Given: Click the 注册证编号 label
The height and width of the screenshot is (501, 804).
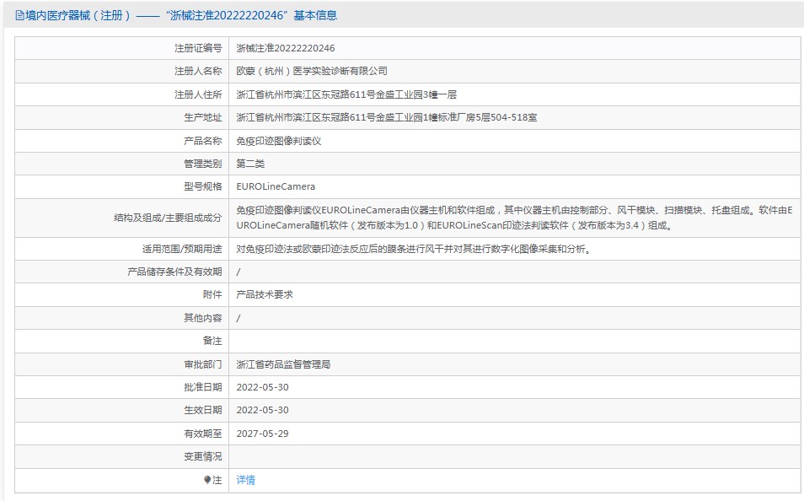Looking at the screenshot, I should [x=198, y=48].
